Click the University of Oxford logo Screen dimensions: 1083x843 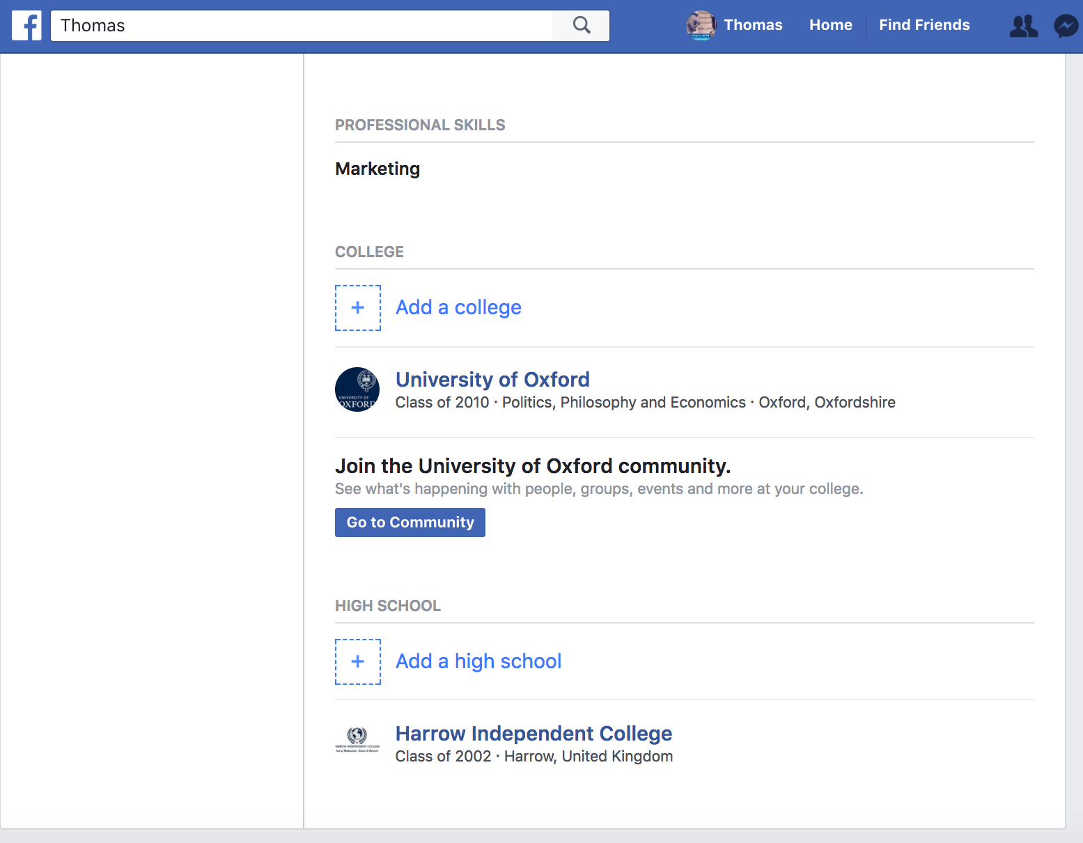click(357, 389)
